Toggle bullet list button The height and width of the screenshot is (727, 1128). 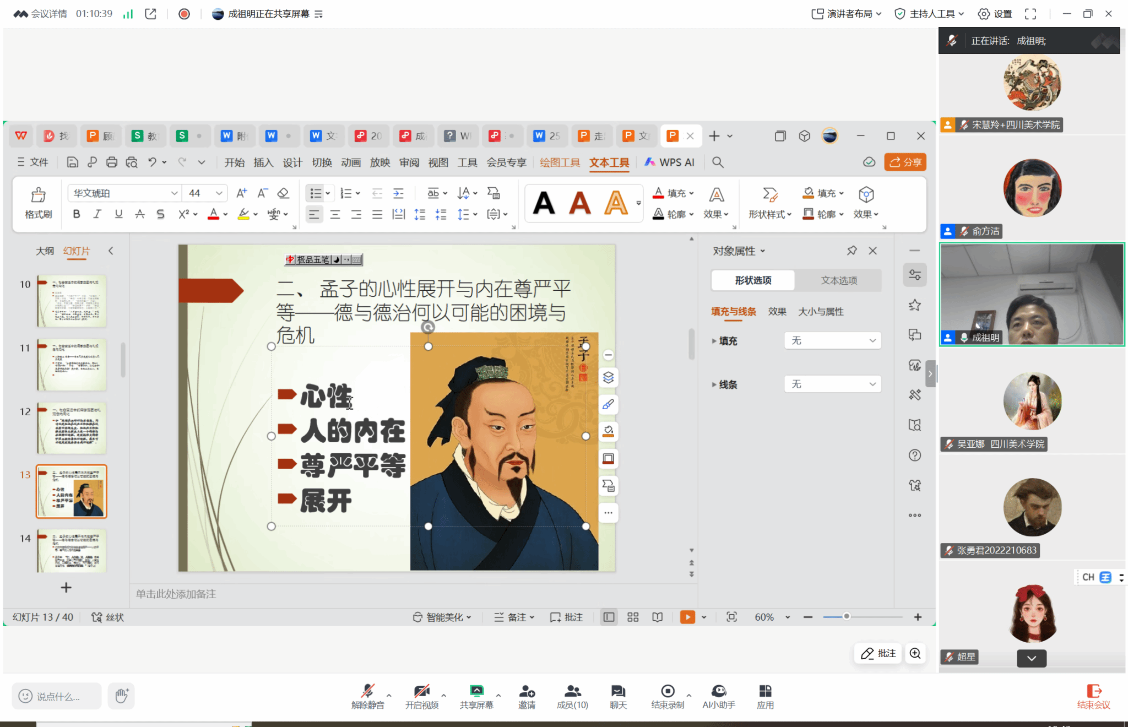click(316, 193)
